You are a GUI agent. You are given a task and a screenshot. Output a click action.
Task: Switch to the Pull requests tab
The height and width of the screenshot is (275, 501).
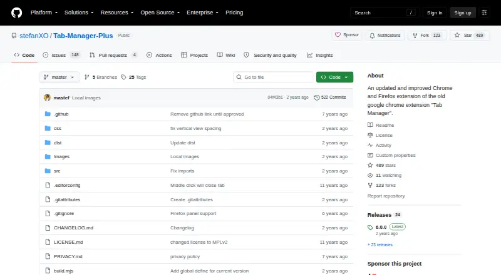point(113,55)
